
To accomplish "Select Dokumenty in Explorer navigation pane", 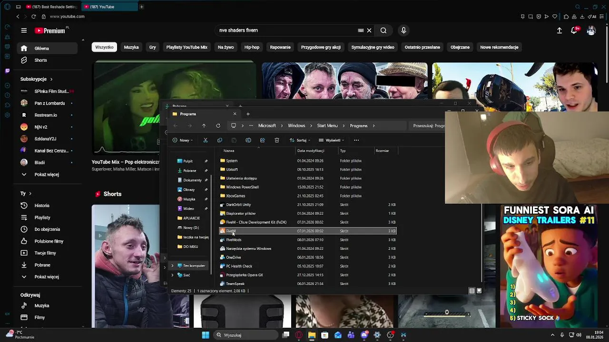I will 192,180.
